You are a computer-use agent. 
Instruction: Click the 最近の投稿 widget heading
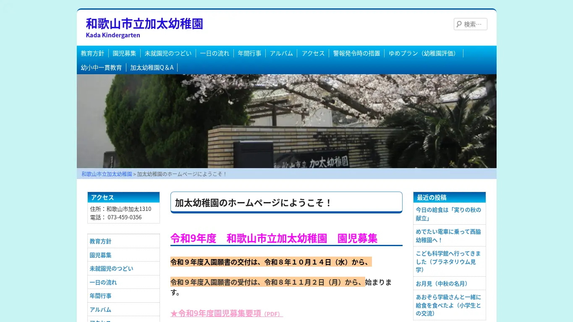click(x=432, y=197)
